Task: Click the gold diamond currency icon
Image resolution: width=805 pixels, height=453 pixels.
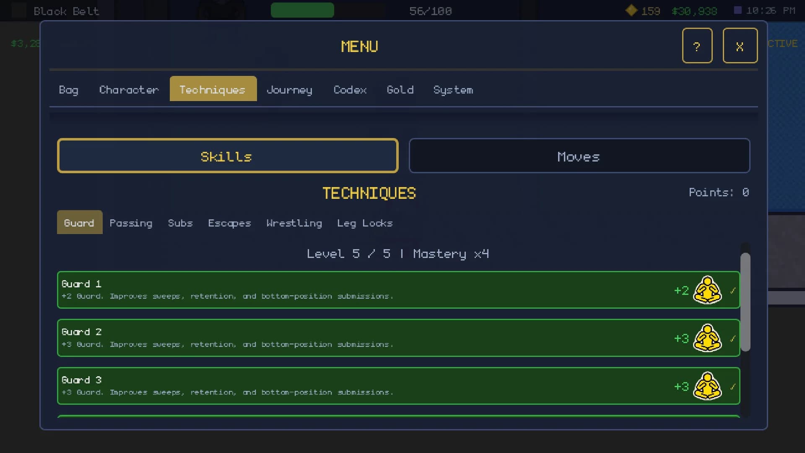Action: click(x=631, y=10)
